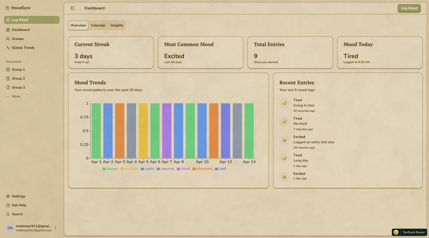Click the '25 seconds ago' timestamp
429x238 pixels.
(304, 111)
